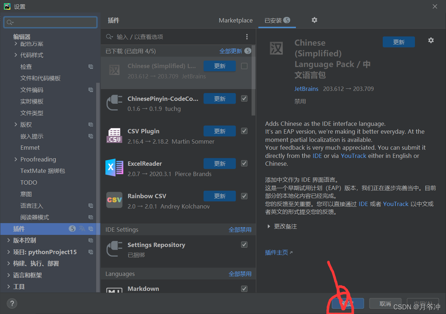Click project-level icon beside 阅读器模式
This screenshot has width=446, height=314.
click(91, 217)
